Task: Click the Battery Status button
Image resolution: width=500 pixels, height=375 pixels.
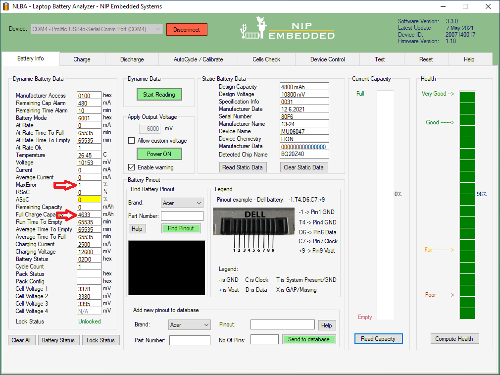Action: pos(58,340)
